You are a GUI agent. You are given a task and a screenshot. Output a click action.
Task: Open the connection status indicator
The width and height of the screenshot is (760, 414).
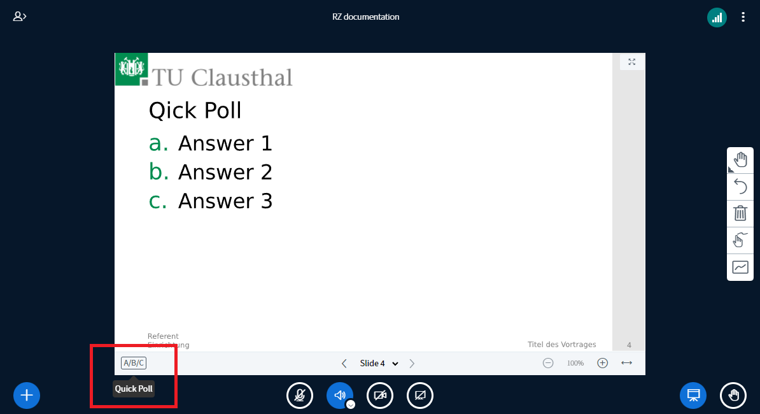pos(717,17)
